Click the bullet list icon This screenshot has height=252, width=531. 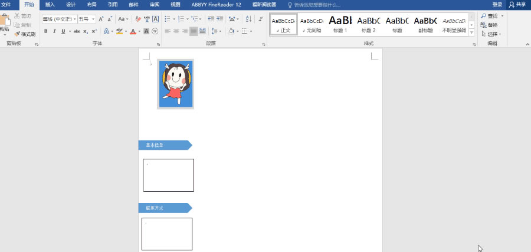click(x=168, y=19)
